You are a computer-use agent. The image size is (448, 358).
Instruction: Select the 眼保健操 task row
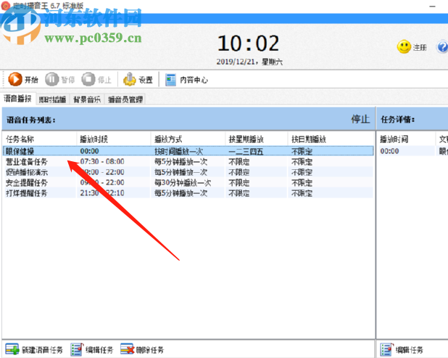(x=188, y=151)
